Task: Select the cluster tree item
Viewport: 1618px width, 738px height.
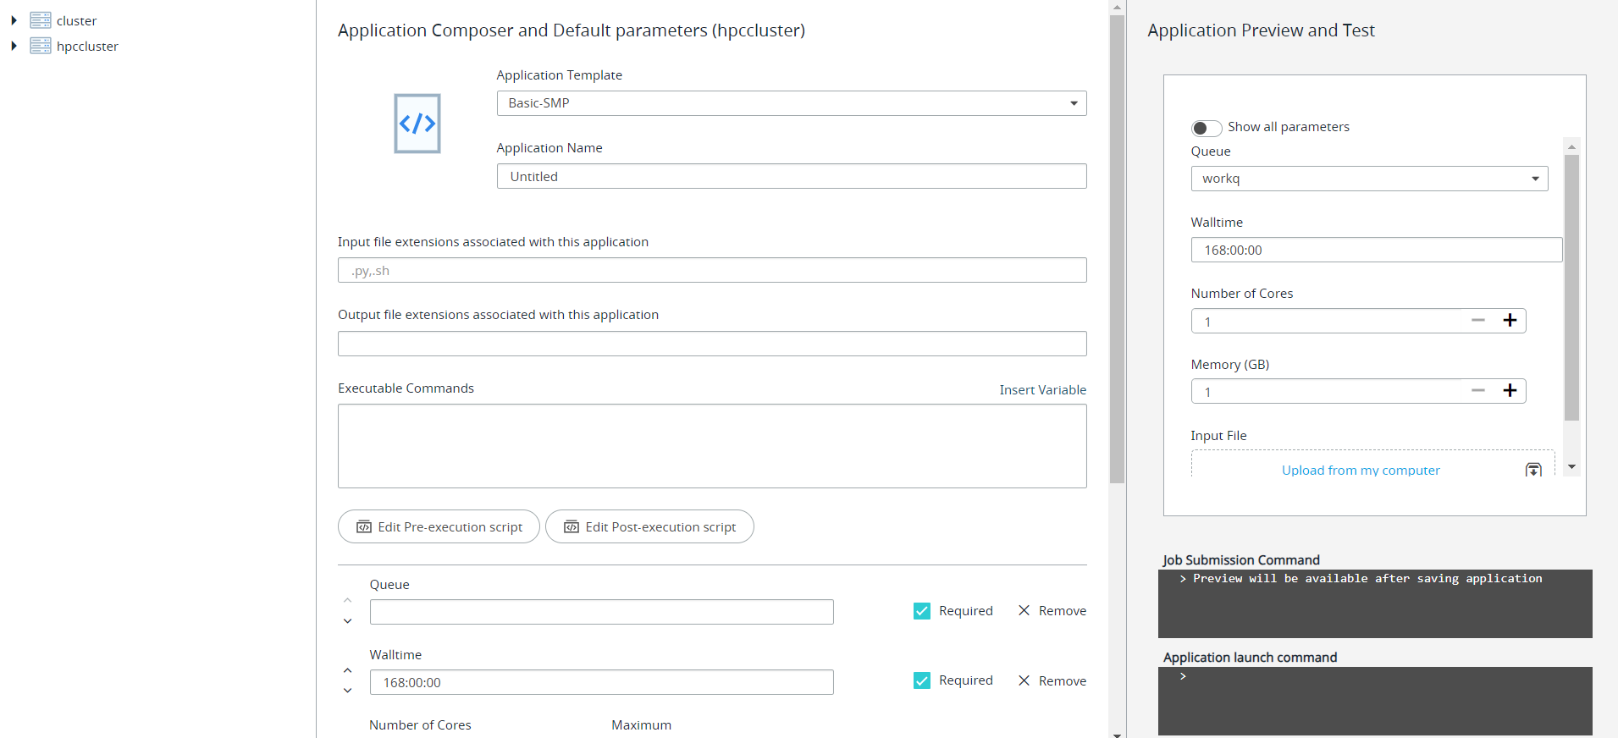Action: tap(76, 20)
